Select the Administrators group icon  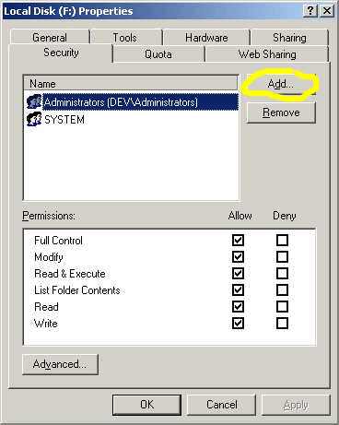pos(34,101)
